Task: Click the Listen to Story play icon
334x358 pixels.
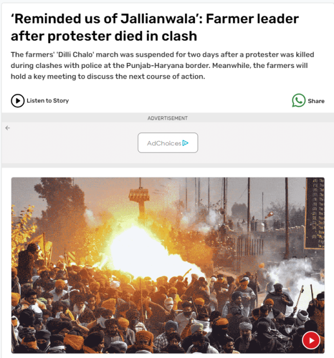Action: [17, 101]
